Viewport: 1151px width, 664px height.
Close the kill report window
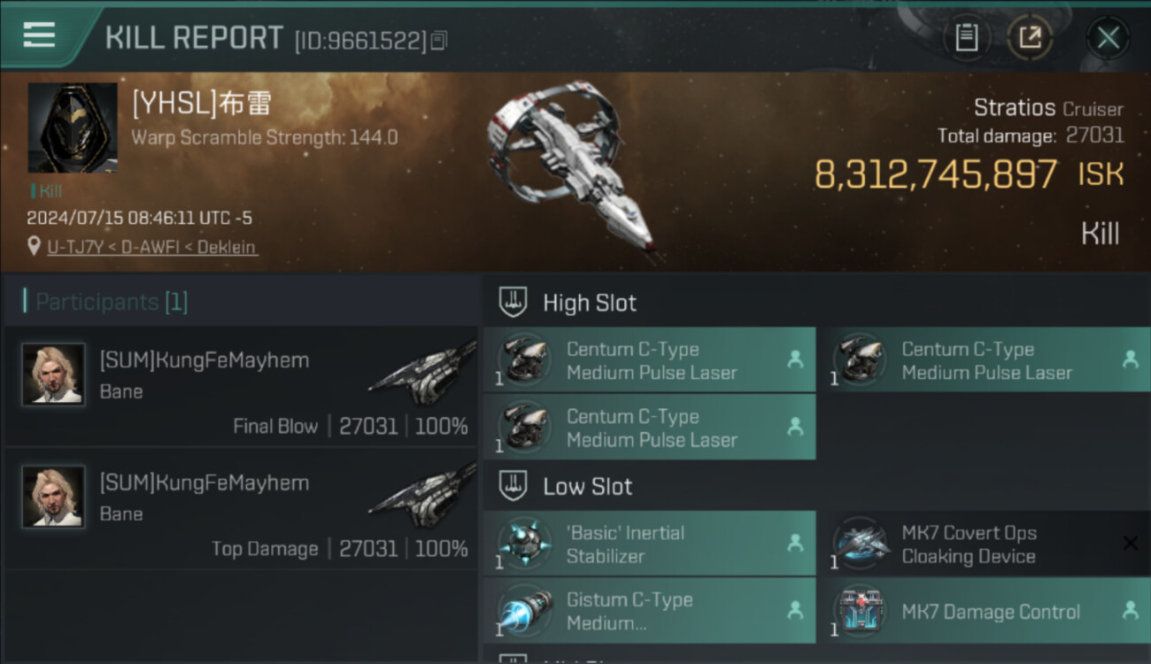click(1108, 37)
